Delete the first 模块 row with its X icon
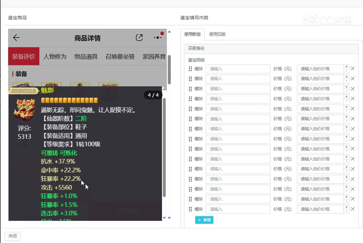 coord(353,69)
